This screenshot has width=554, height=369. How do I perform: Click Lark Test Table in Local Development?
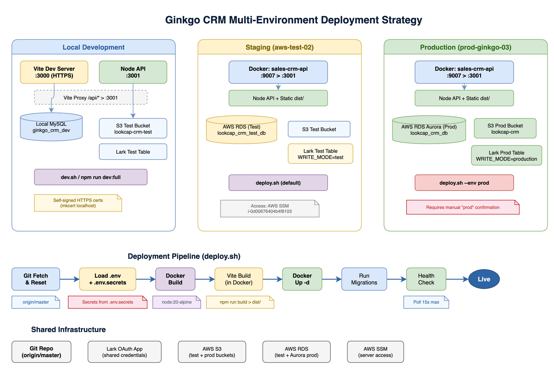133,152
